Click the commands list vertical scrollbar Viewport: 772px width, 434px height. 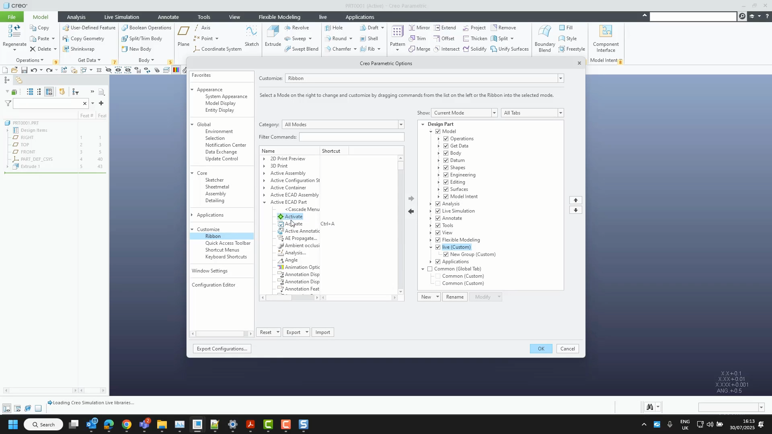pos(400,224)
